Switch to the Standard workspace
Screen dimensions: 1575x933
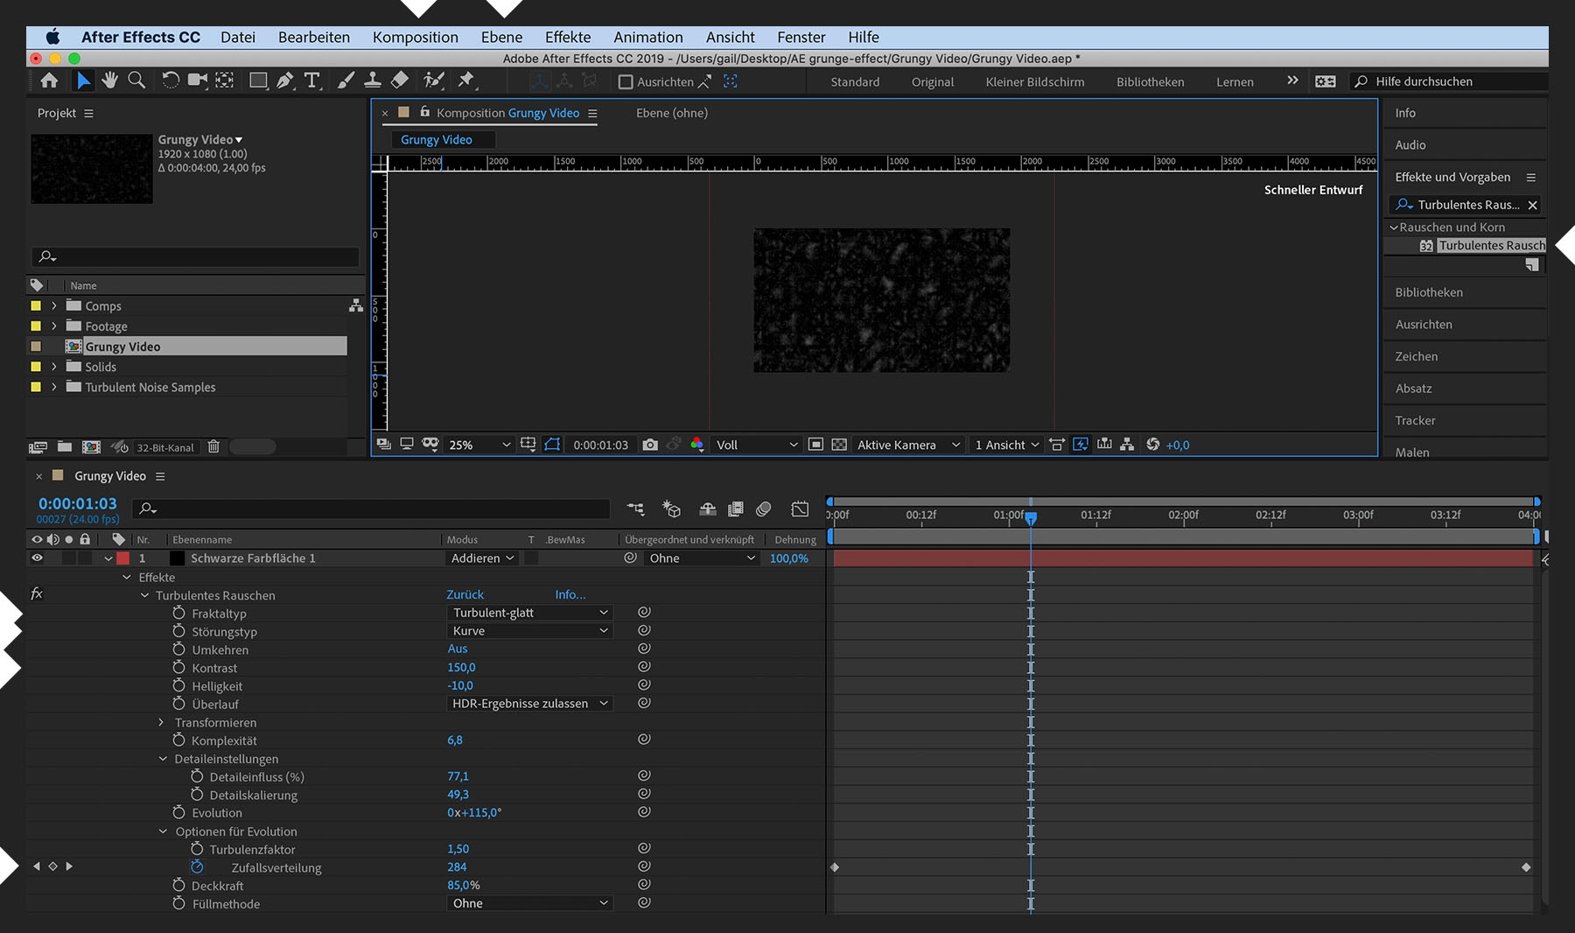pyautogui.click(x=854, y=81)
